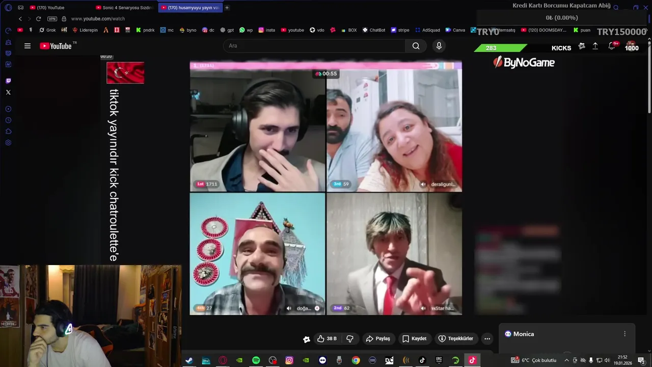Open the insta Instagram bookmark
This screenshot has width=652, height=367.
(x=267, y=30)
